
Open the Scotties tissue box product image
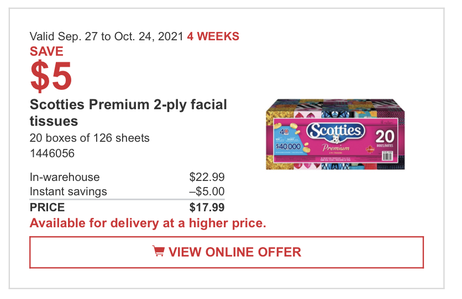coord(335,135)
